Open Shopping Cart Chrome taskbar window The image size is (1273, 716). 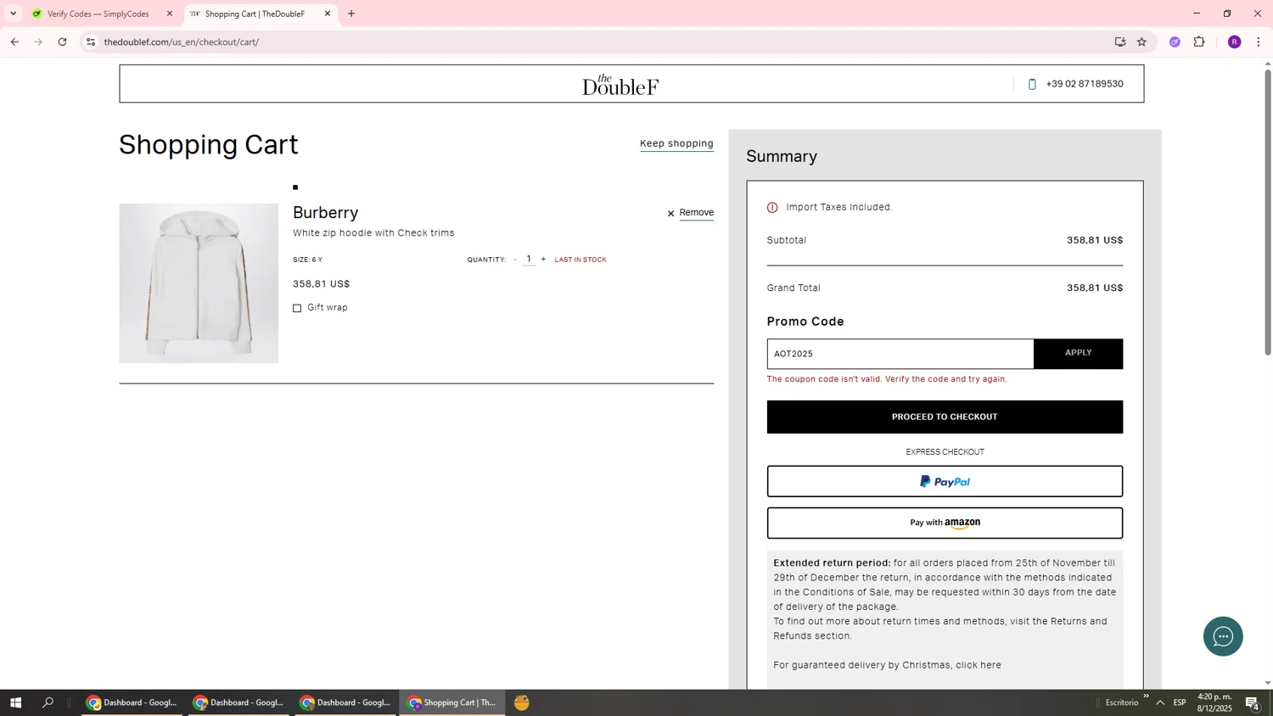tap(452, 702)
